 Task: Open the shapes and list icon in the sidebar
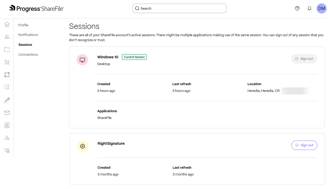(x=7, y=62)
